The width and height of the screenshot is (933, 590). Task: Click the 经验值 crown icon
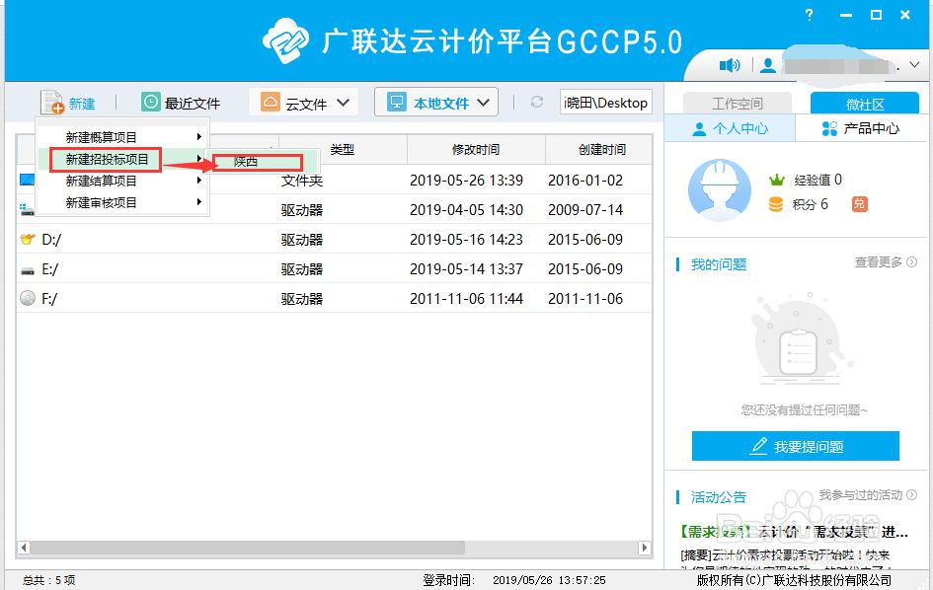click(x=776, y=180)
